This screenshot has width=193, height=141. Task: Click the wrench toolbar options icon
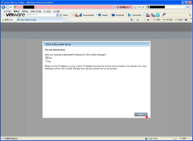(x=190, y=15)
